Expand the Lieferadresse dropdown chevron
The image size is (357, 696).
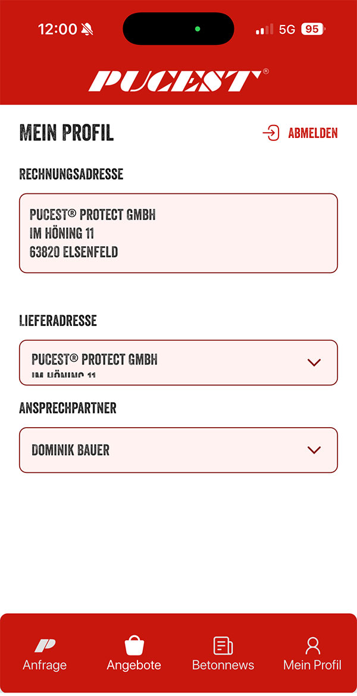[314, 362]
